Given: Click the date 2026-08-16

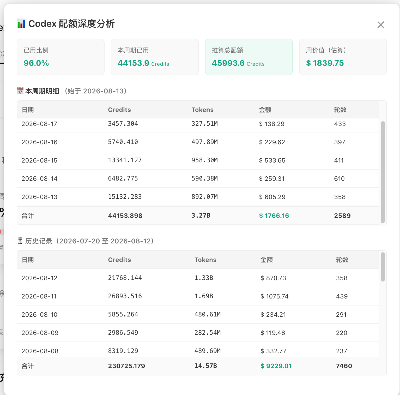Looking at the screenshot, I should click(x=39, y=142).
